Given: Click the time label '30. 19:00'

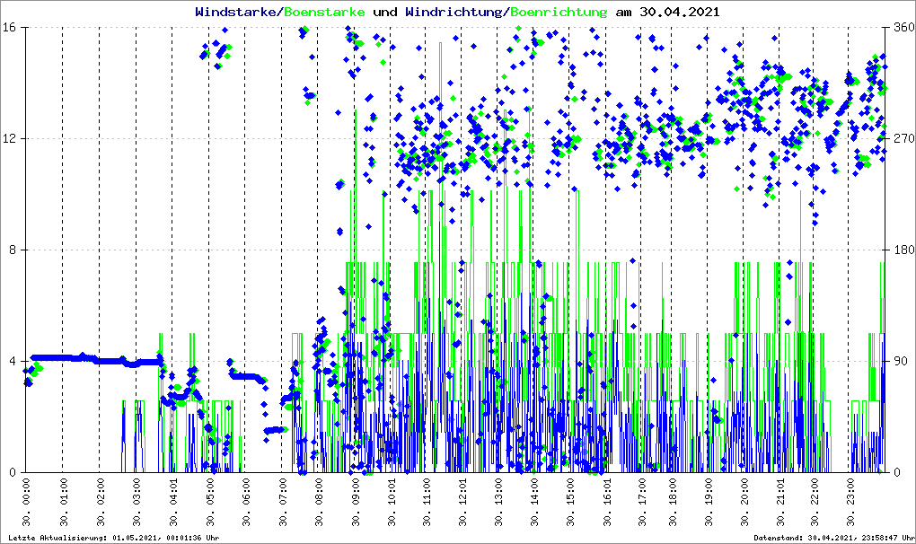Looking at the screenshot, I should coord(709,502).
